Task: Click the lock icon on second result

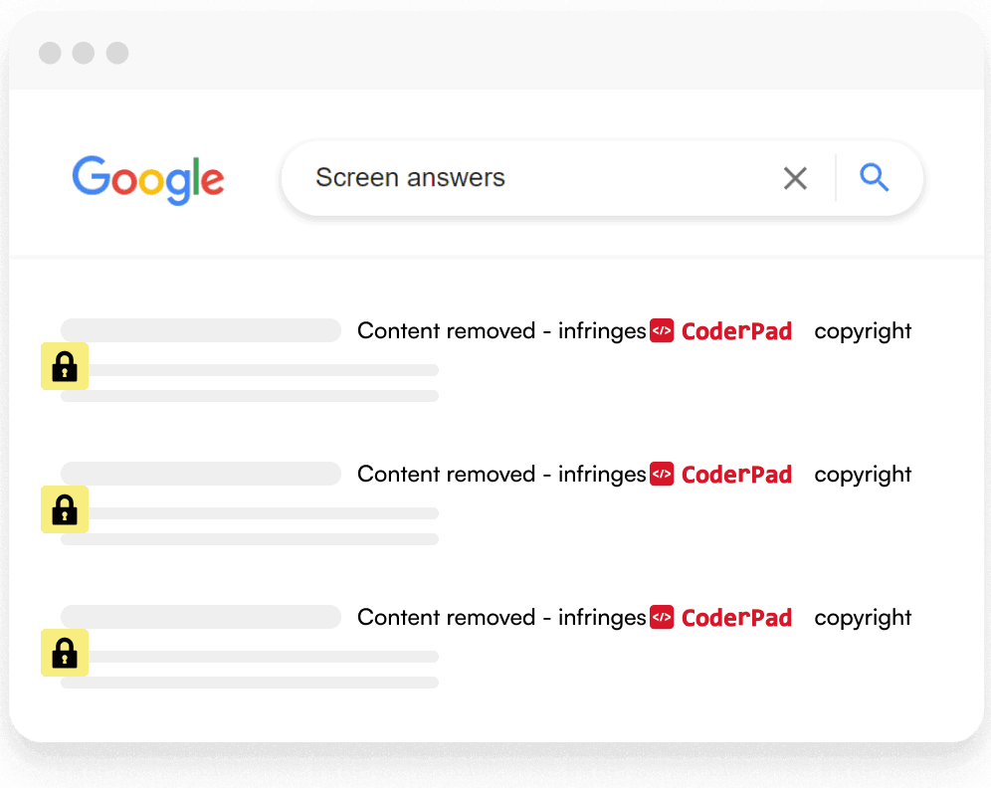Action: [x=65, y=509]
